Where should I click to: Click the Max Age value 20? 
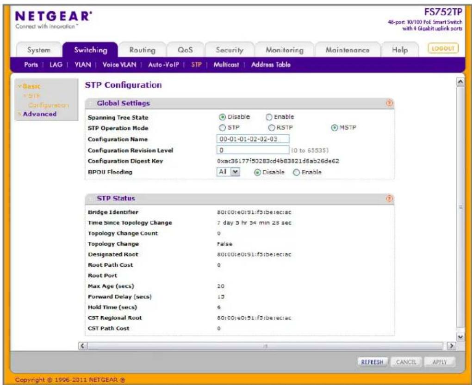click(x=221, y=286)
